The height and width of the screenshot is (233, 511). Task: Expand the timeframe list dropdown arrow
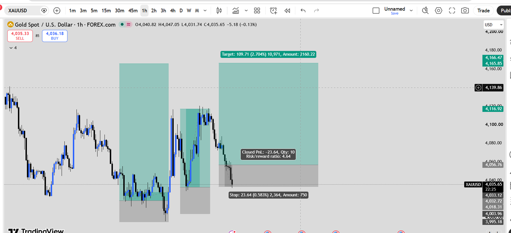(206, 10)
